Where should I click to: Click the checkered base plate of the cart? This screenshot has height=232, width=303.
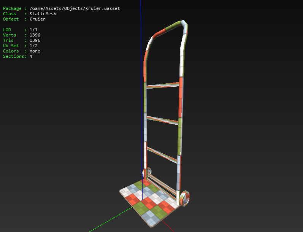pyautogui.click(x=148, y=202)
